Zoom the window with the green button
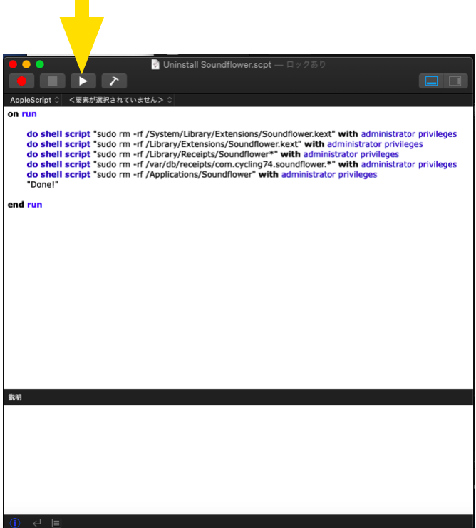Screen dimensions: 476x528 (40, 64)
